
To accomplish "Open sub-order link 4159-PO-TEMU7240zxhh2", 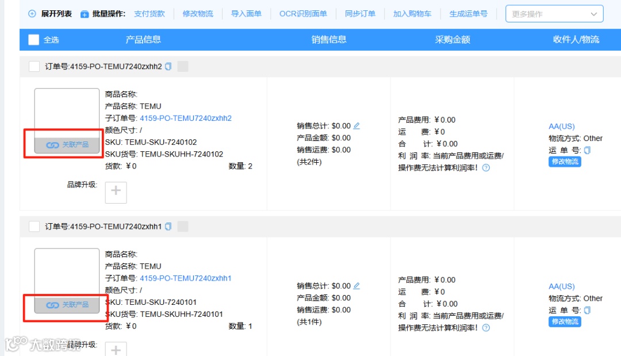I will 185,118.
